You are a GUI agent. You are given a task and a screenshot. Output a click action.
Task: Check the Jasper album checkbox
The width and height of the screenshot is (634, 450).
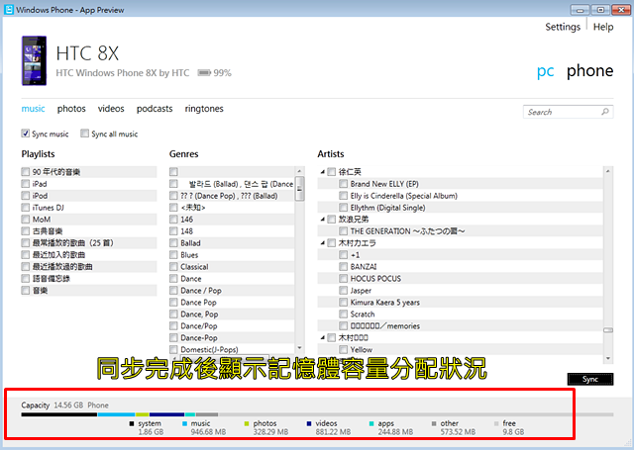click(344, 290)
